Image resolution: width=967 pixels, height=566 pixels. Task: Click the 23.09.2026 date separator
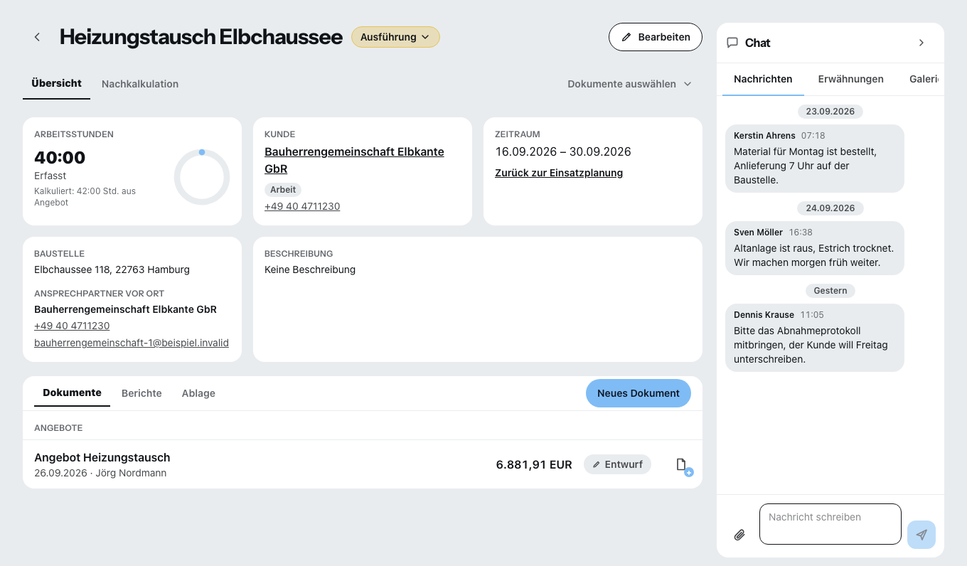pos(830,112)
